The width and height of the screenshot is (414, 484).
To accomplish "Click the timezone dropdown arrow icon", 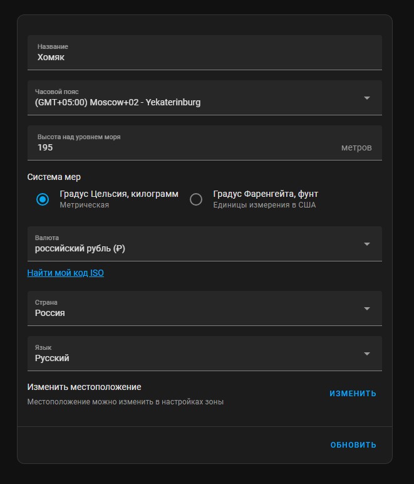I will tap(367, 98).
